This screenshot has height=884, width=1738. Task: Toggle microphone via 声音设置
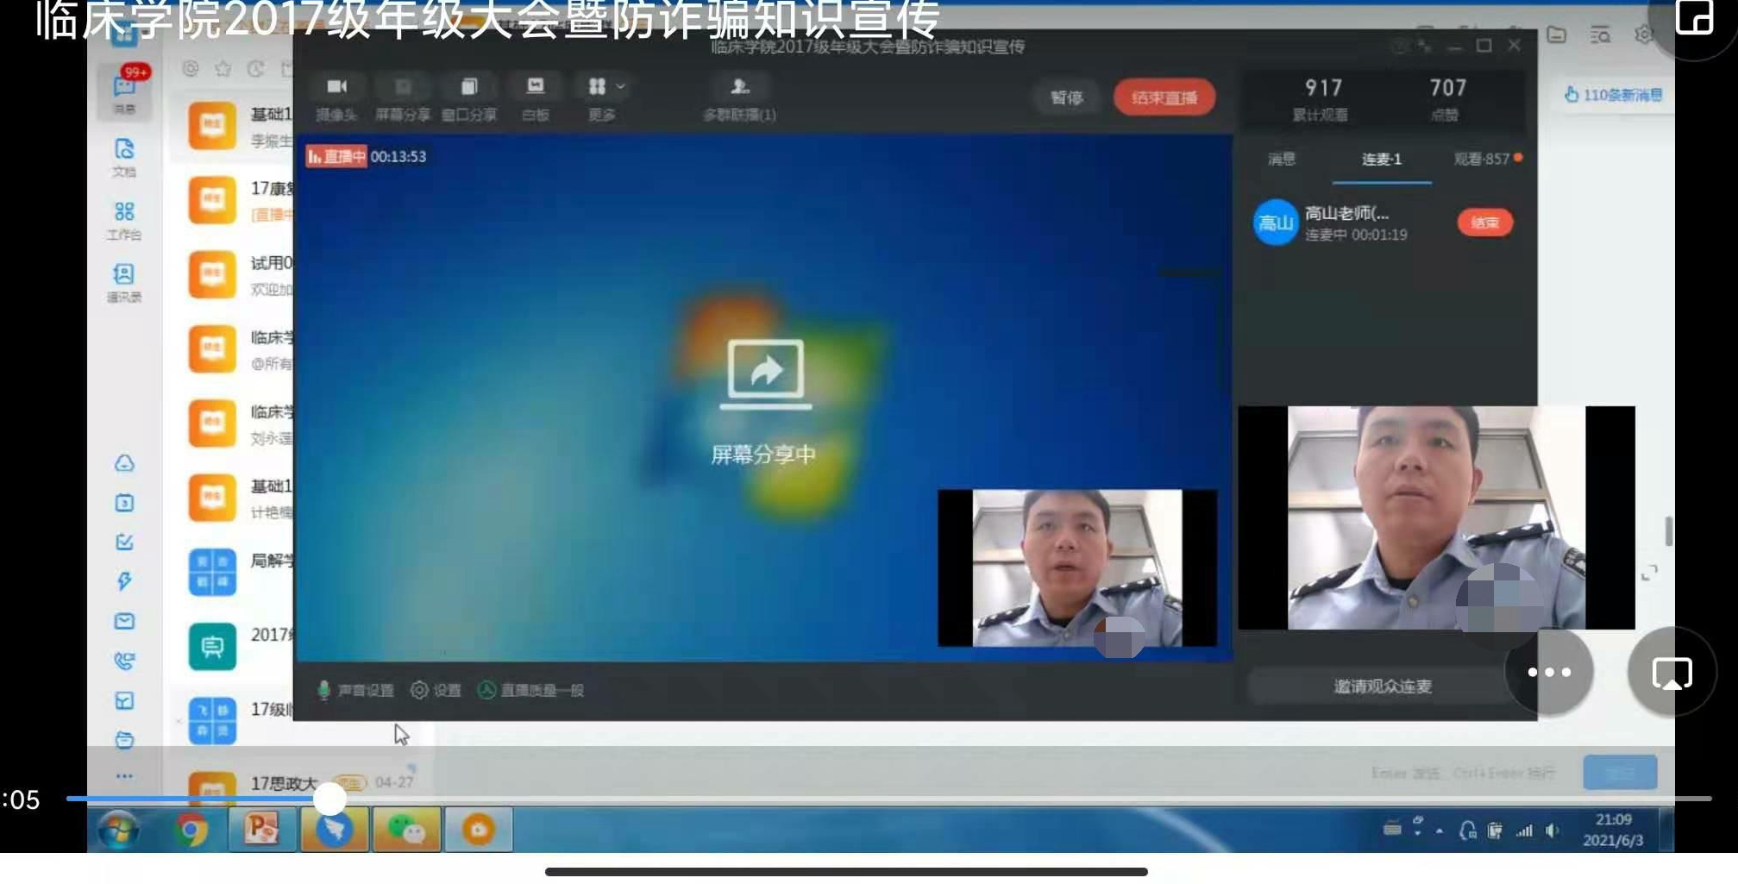point(355,690)
